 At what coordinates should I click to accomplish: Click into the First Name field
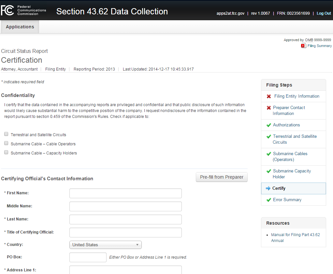(x=125, y=193)
